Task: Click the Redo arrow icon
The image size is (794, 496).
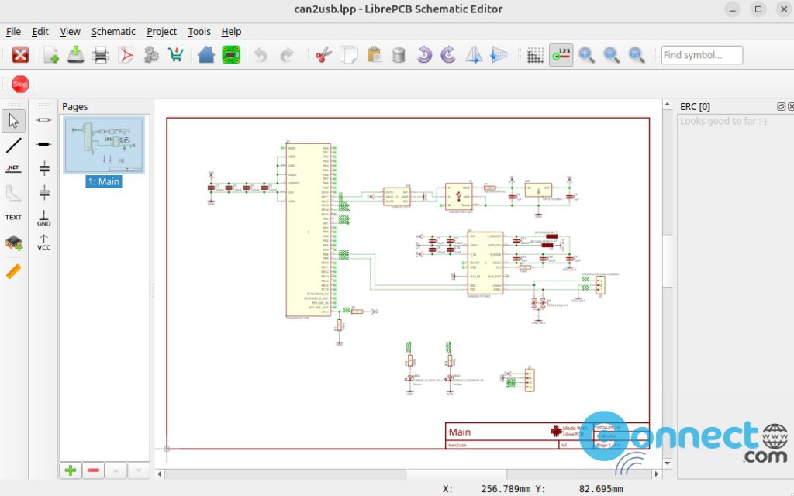Action: (287, 55)
